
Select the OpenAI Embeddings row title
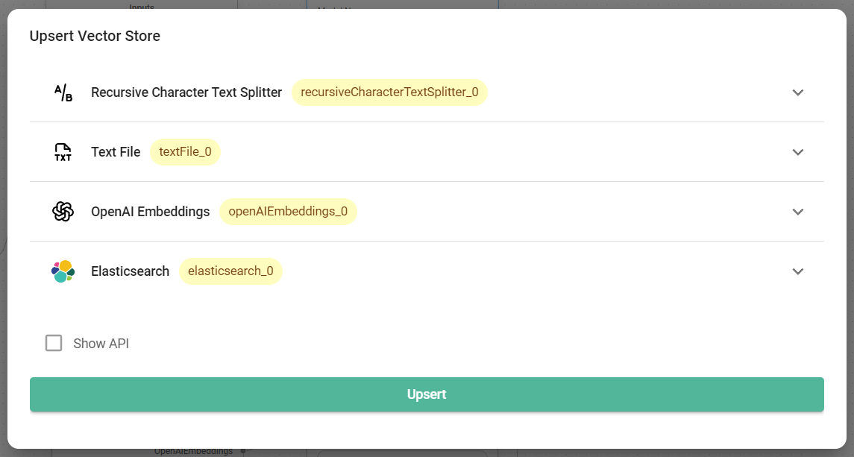point(150,212)
